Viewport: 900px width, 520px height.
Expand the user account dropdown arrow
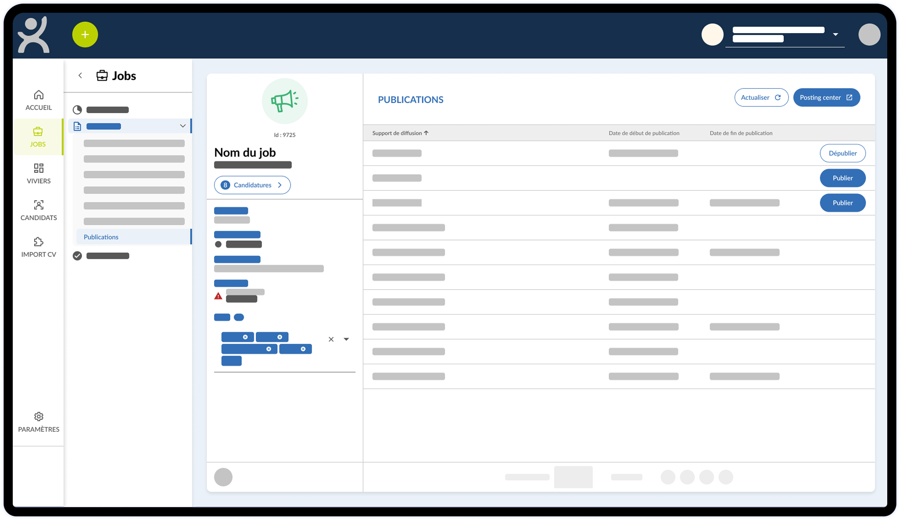[835, 35]
